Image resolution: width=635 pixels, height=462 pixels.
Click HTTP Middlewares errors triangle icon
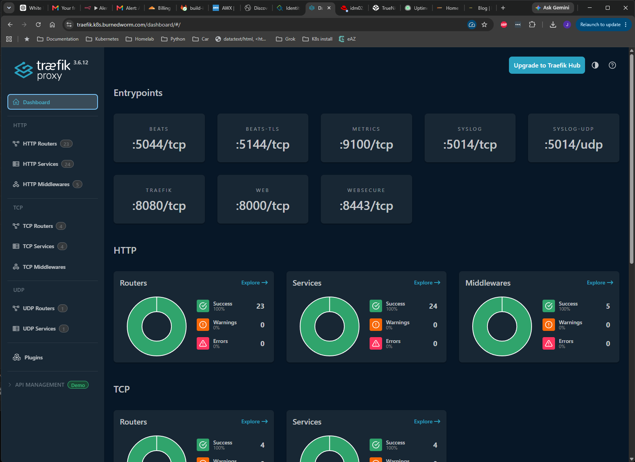pyautogui.click(x=549, y=343)
